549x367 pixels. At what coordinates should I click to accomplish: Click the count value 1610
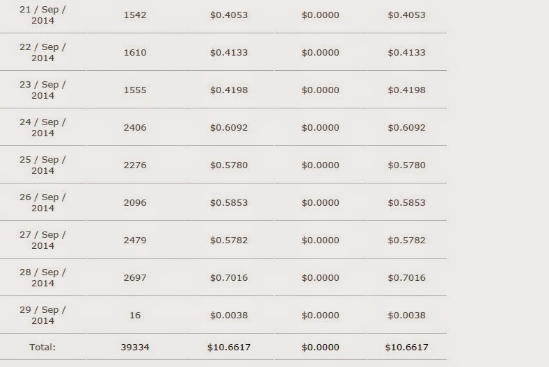135,52
